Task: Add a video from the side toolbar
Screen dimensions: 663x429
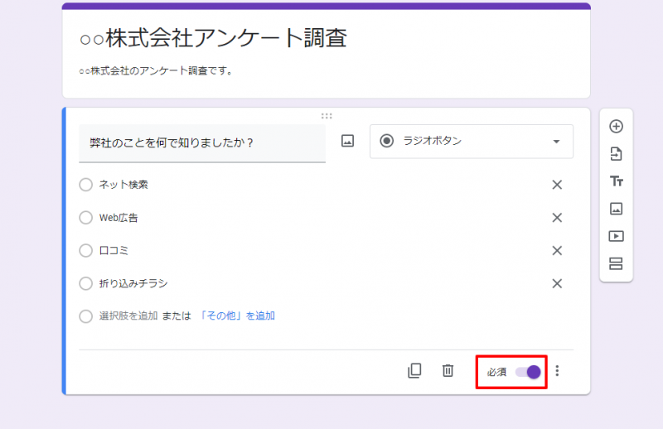Action: (616, 236)
